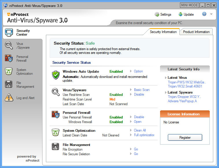Click firewall icon in Personal Firewall status row
This screenshot has height=168, width=219.
coord(55,114)
